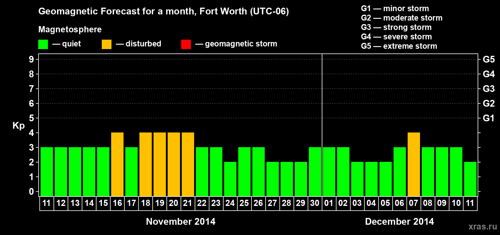
Task: Click date cell 22 on the axis
Action: tap(202, 203)
